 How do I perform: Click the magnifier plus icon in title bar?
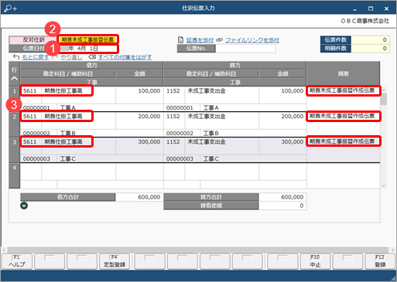[x=10, y=8]
